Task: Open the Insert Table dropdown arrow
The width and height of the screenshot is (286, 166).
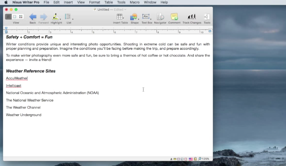Action: click(123, 18)
